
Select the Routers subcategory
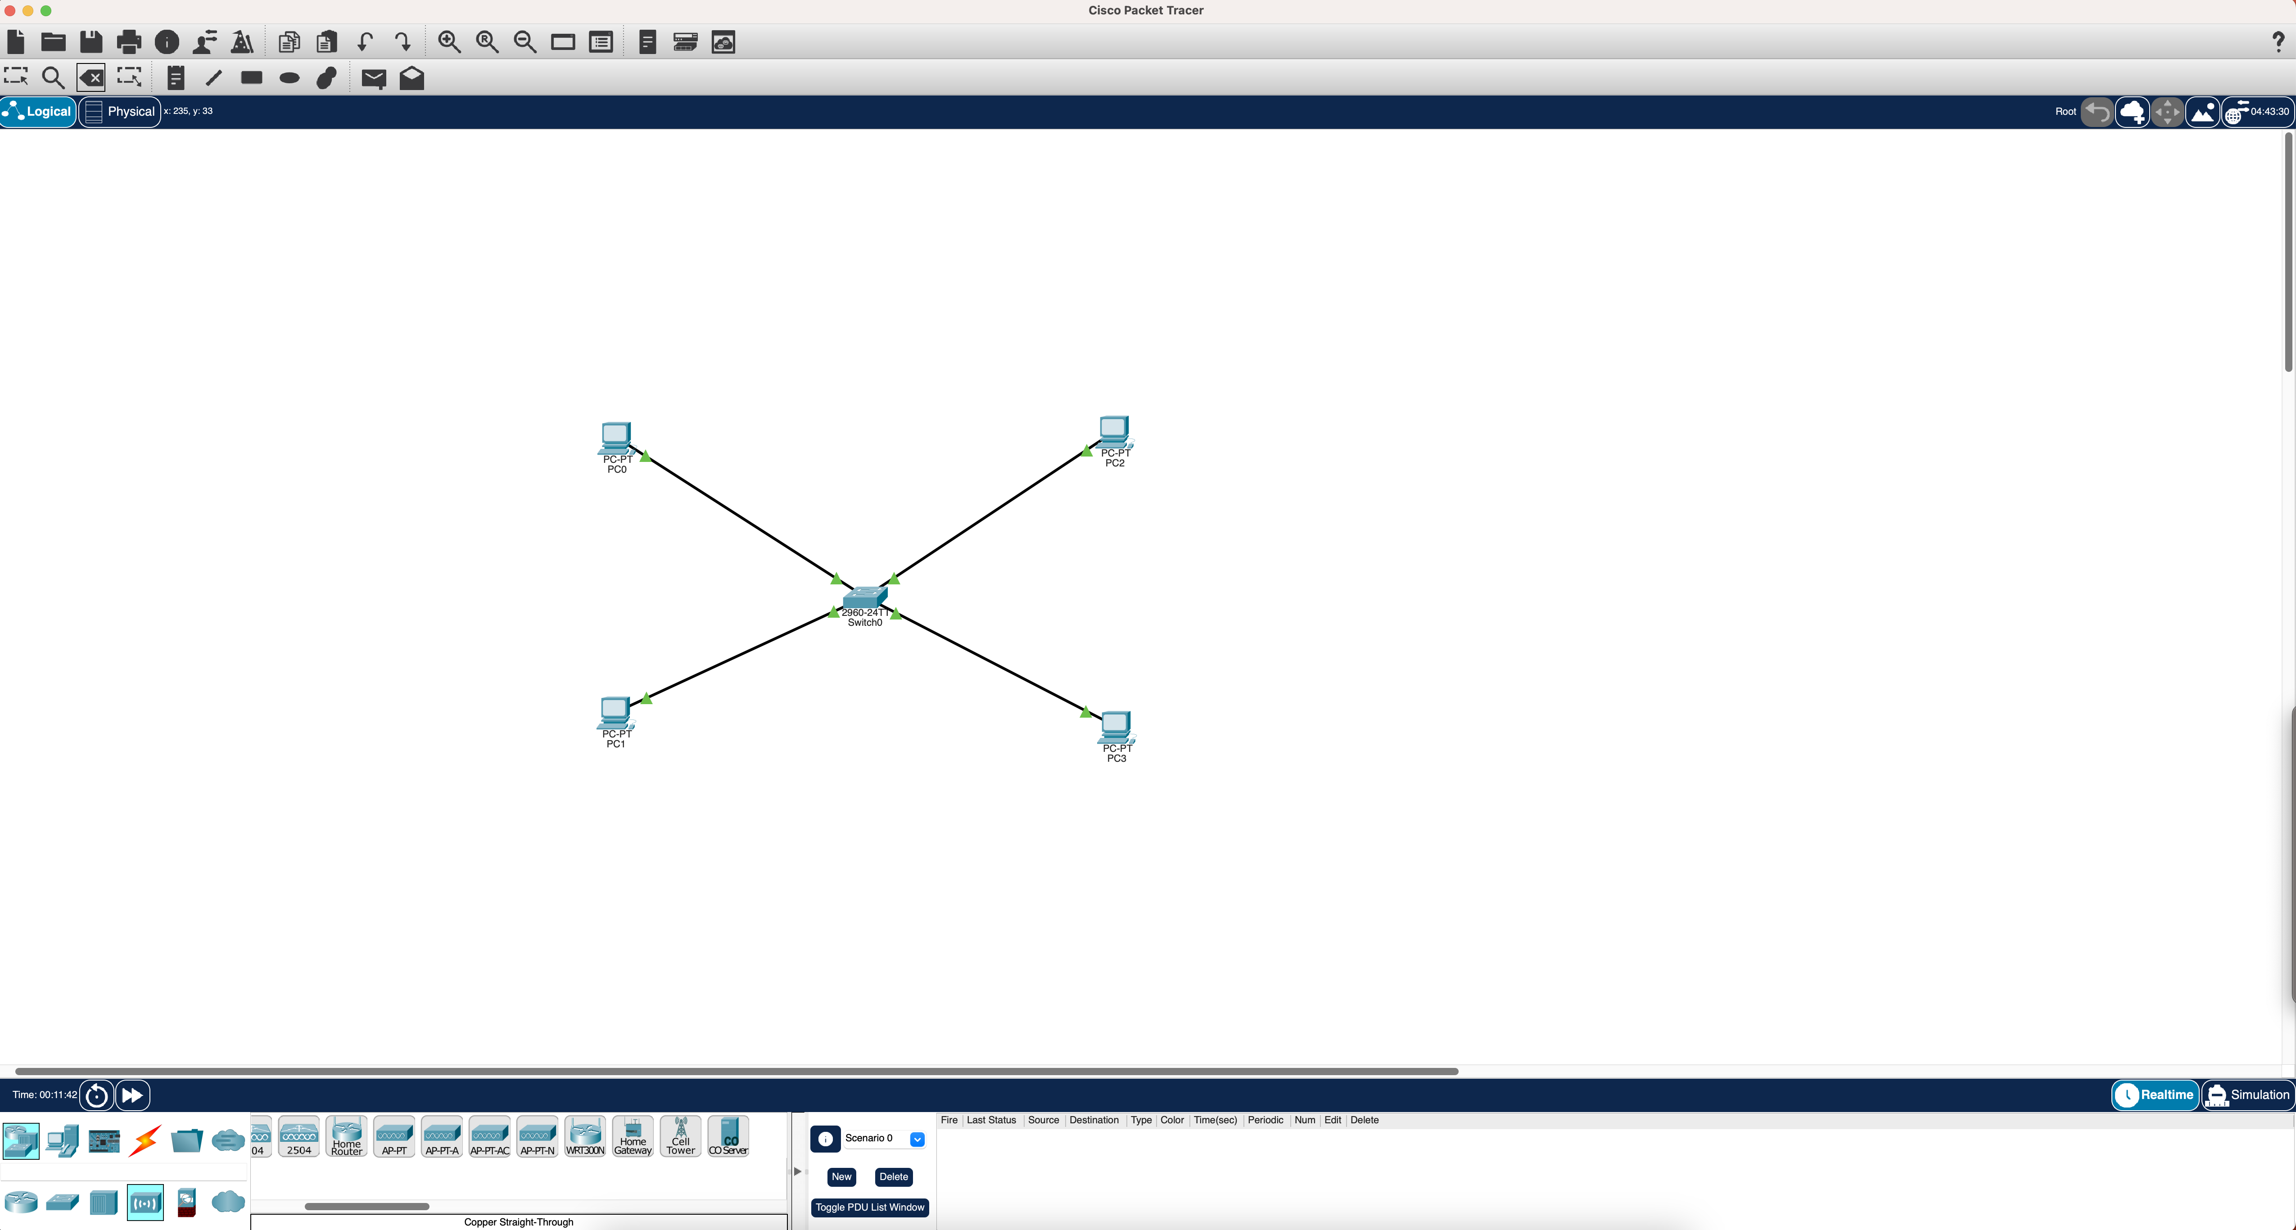21,1203
